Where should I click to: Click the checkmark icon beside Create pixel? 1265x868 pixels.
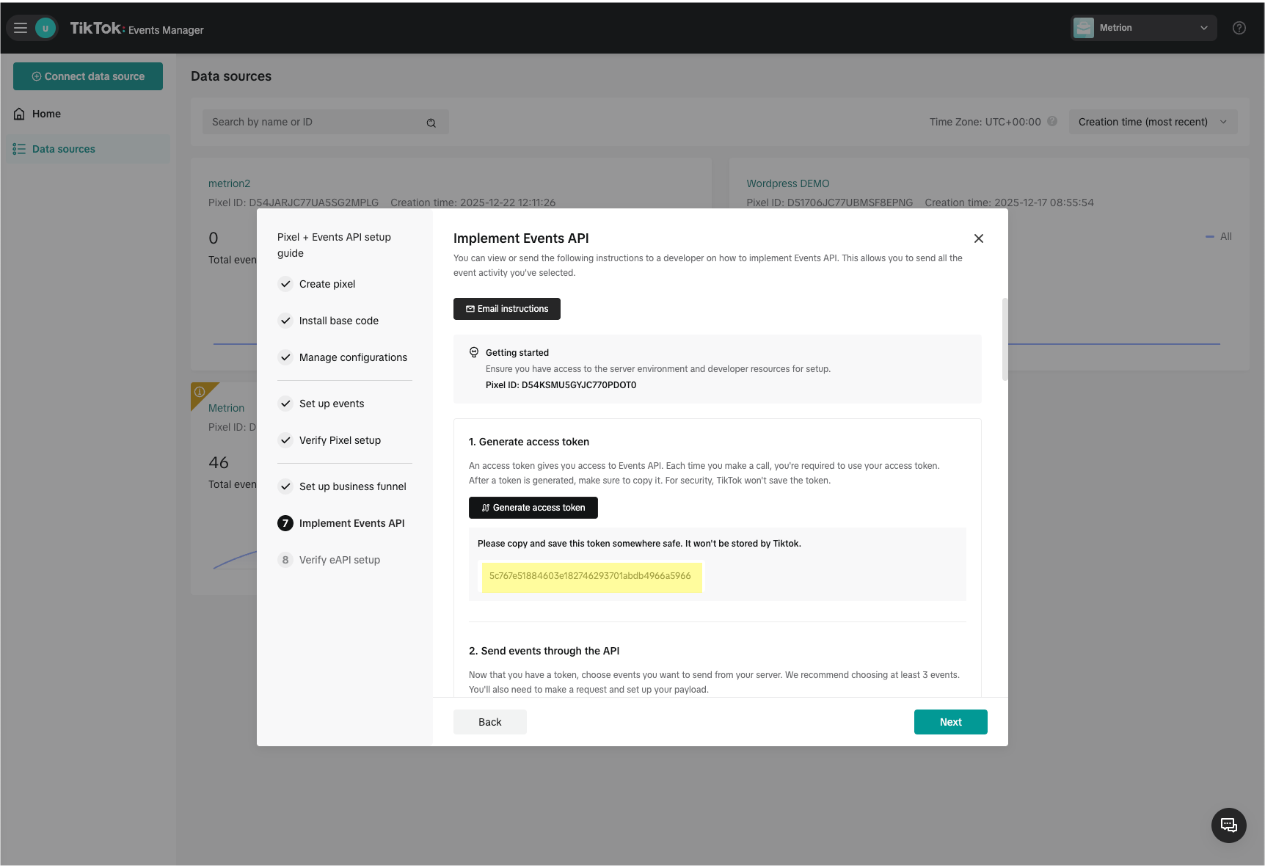285,284
